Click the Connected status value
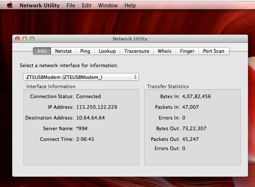The width and height of the screenshot is (255, 187). [88, 96]
